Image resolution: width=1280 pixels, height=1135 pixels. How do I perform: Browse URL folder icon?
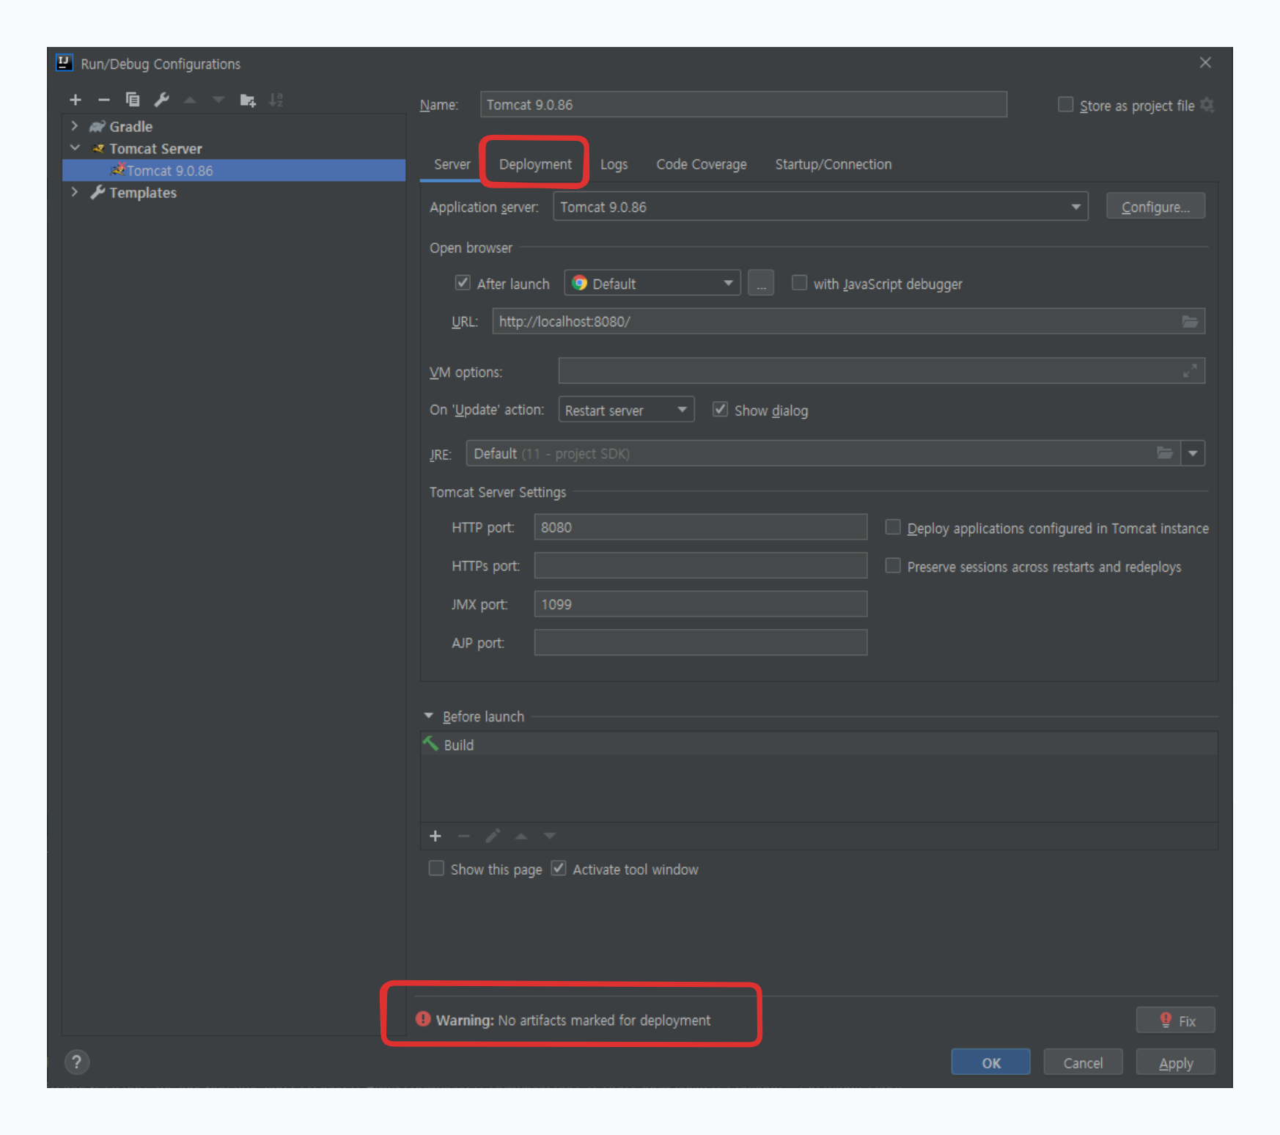[x=1190, y=322]
